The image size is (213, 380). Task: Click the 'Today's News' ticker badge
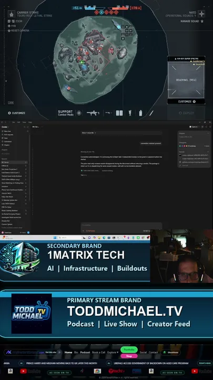(x=205, y=363)
